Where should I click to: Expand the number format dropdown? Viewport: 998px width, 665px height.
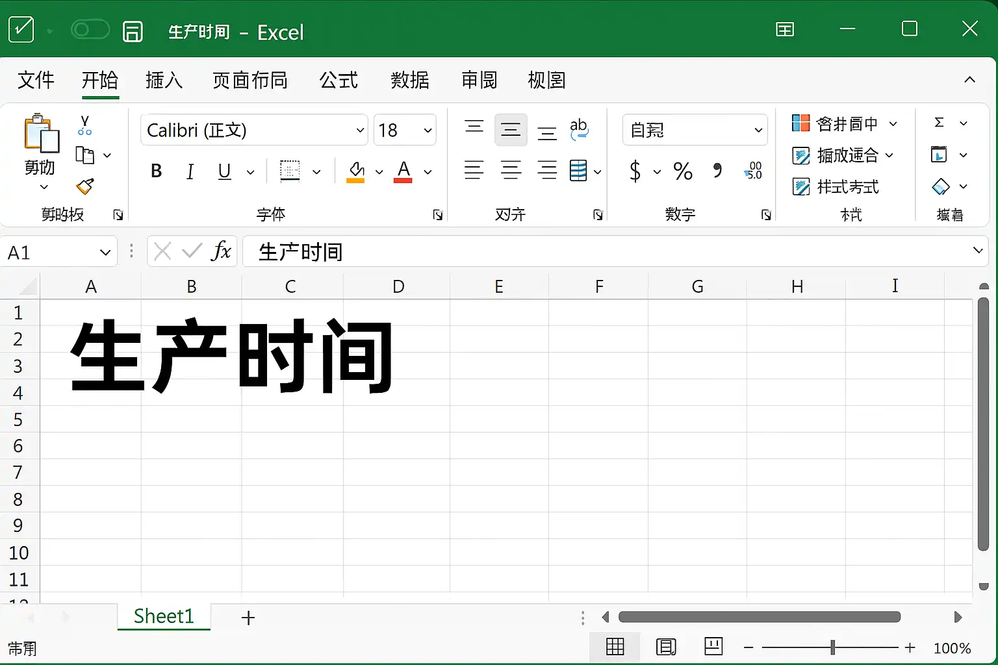[x=695, y=130]
